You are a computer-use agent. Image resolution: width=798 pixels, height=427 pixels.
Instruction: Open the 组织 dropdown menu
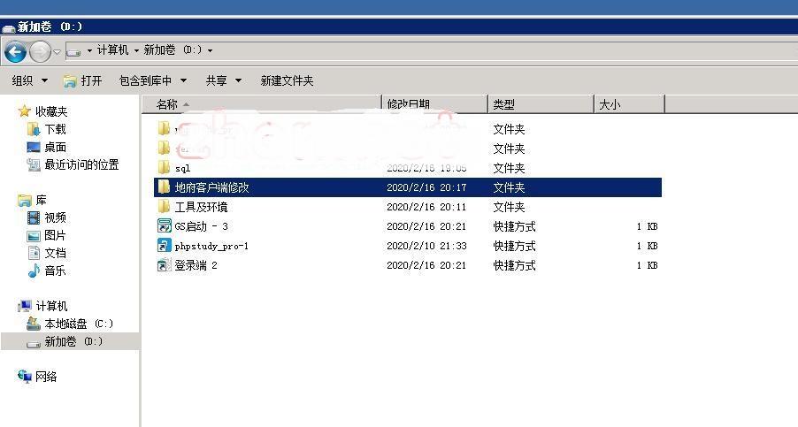click(x=29, y=80)
